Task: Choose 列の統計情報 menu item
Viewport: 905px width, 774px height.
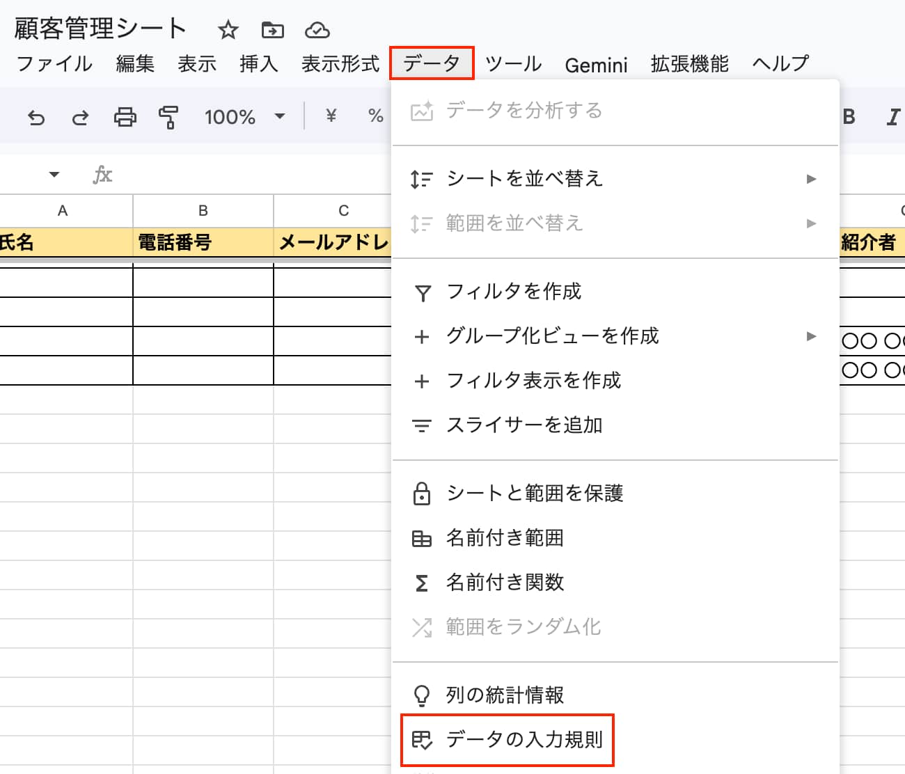Action: (x=615, y=695)
